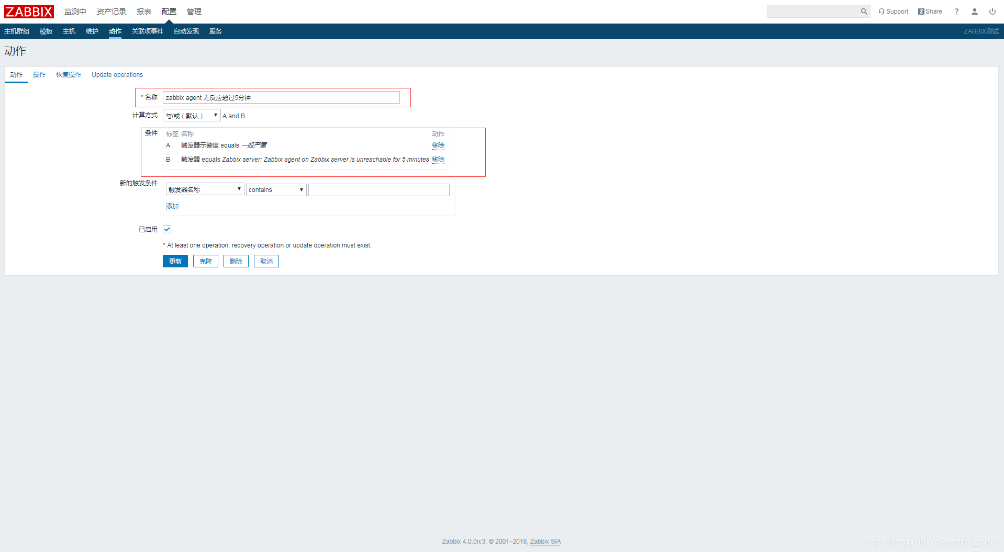The image size is (1004, 552).
Task: Click the 名称 action name field
Action: (x=281, y=97)
